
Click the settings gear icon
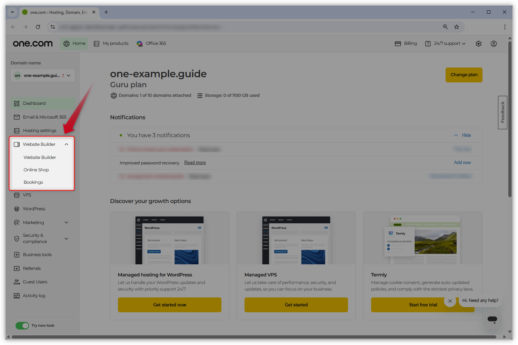[478, 44]
